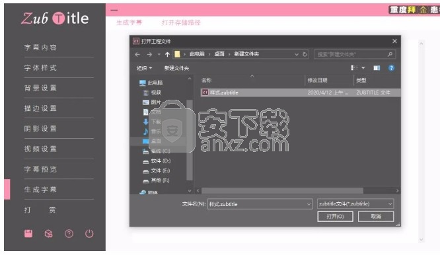Open the 阴影设置 section
440x255 pixels.
pos(40,128)
